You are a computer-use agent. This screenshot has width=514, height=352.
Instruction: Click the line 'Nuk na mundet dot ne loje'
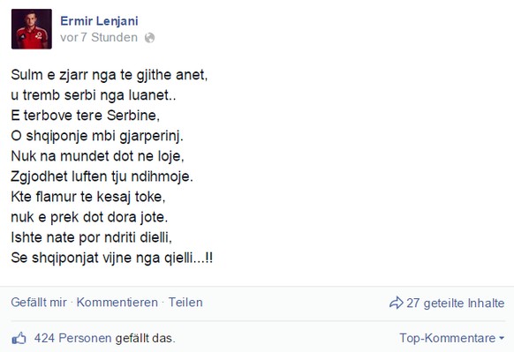coord(97,156)
